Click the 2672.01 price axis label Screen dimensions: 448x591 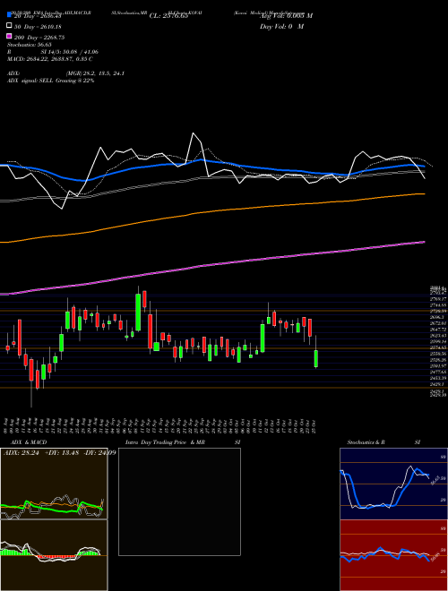point(438,323)
